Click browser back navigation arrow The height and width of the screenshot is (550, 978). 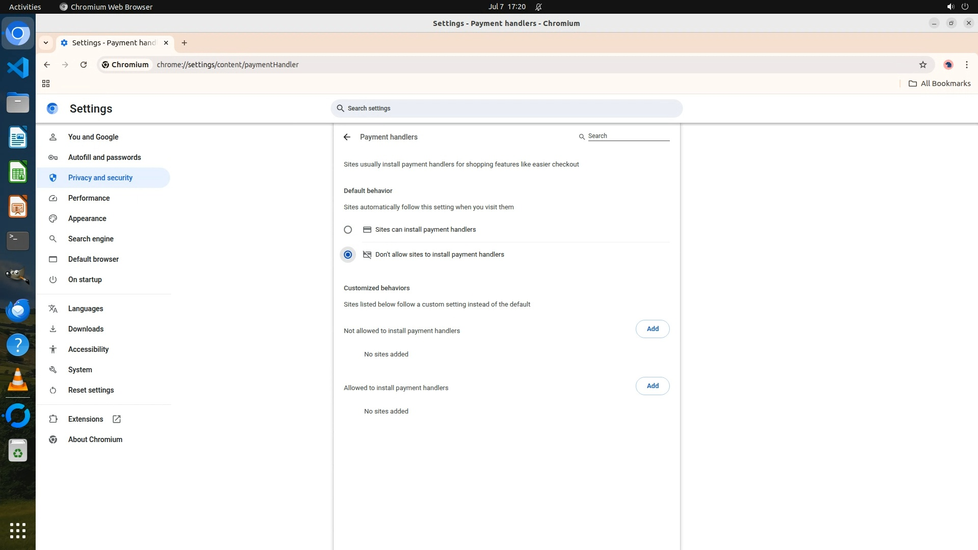(x=47, y=65)
